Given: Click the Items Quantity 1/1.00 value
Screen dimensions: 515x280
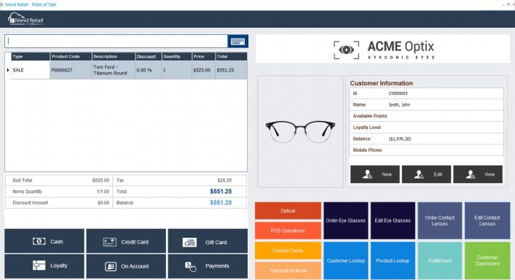Looking at the screenshot, I should point(103,192).
